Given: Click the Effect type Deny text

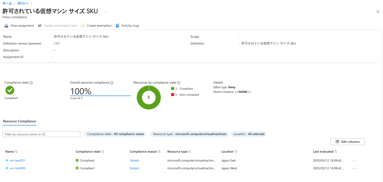Looking at the screenshot, I should (x=224, y=87).
